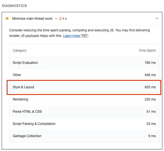Viewport: 164px width, 151px height.
Task: Click the Category column header
Action: point(19,51)
